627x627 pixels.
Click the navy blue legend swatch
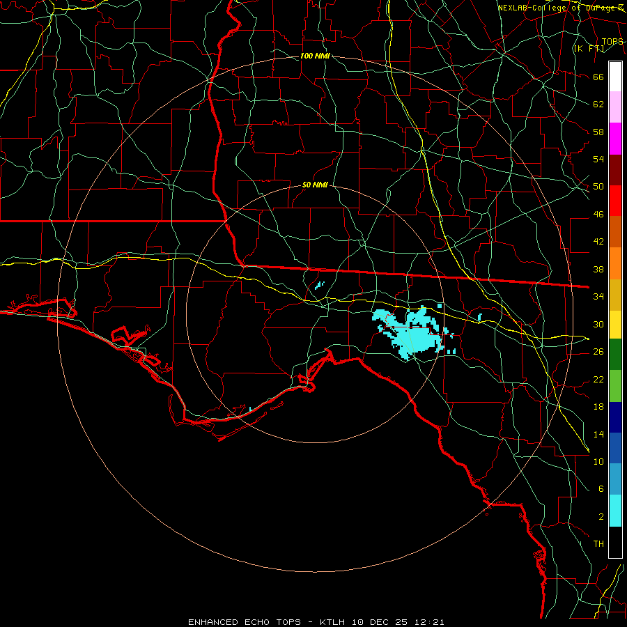(x=615, y=417)
